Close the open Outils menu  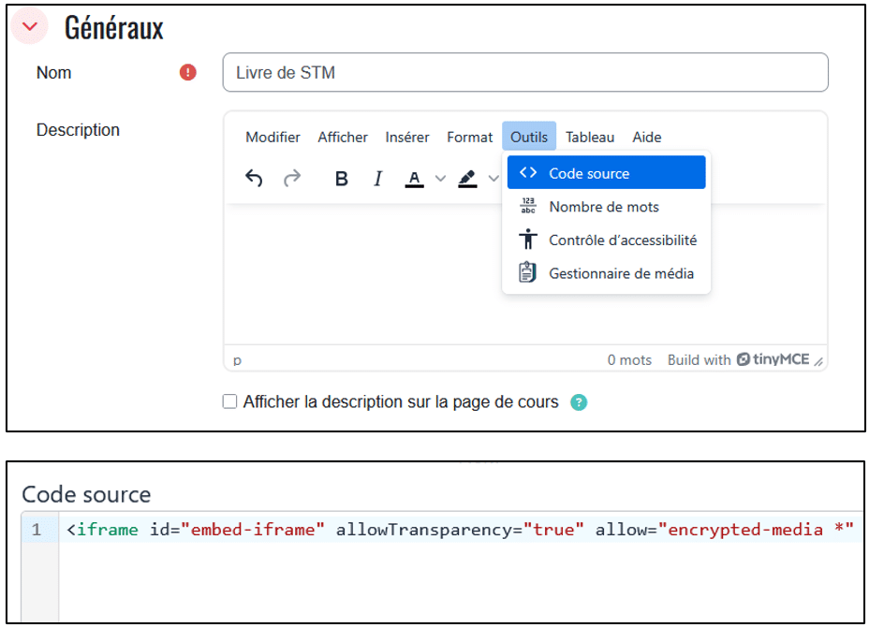529,137
